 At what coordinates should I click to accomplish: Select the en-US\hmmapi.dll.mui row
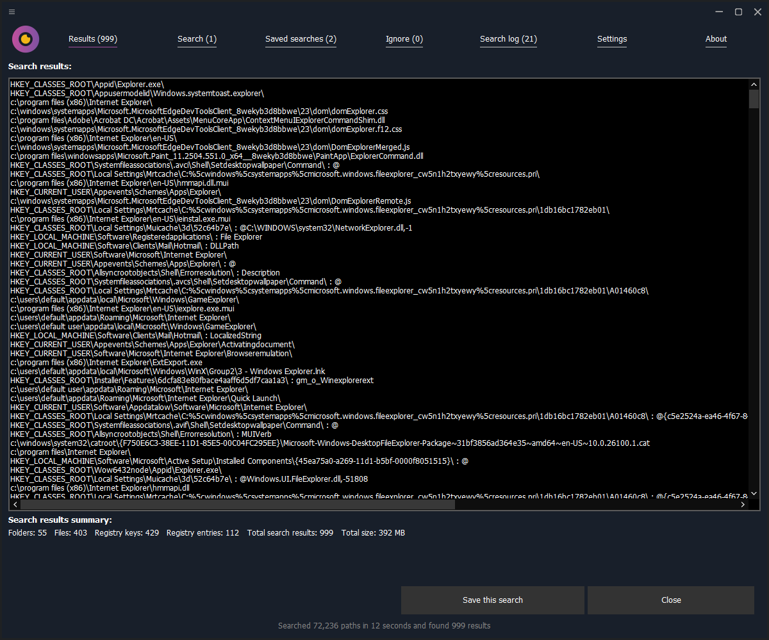(379, 183)
